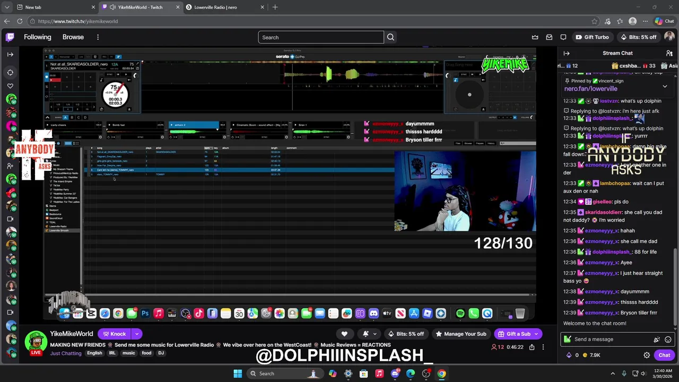Click the Just Chatting category link
The width and height of the screenshot is (679, 382).
[x=66, y=353]
